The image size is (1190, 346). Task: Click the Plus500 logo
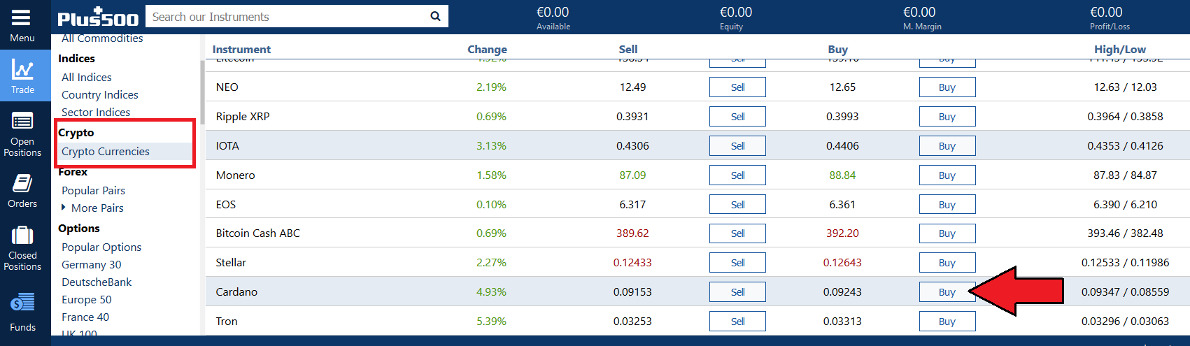pyautogui.click(x=98, y=17)
